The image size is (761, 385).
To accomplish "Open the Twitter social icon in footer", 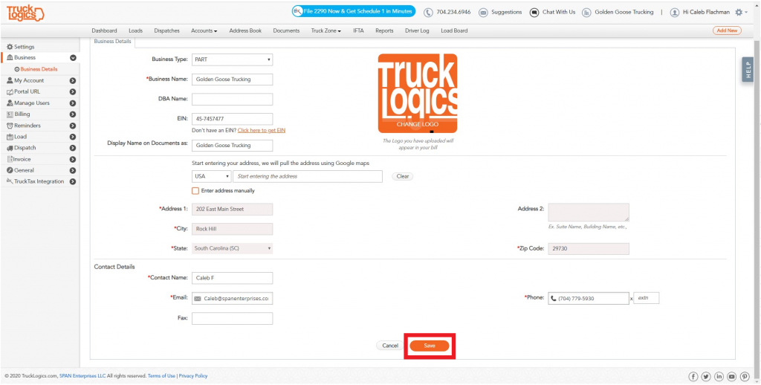I will tap(706, 376).
